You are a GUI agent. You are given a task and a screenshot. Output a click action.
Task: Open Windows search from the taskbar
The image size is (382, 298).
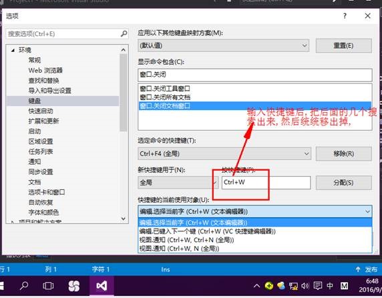click(x=24, y=285)
